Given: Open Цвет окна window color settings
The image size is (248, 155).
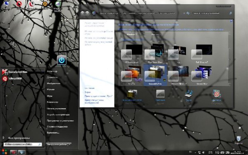Looking at the screenshot, I should point(160,97).
